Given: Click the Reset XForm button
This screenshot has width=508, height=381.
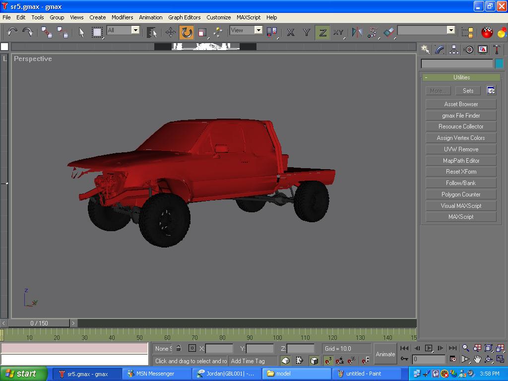Looking at the screenshot, I should coord(461,172).
